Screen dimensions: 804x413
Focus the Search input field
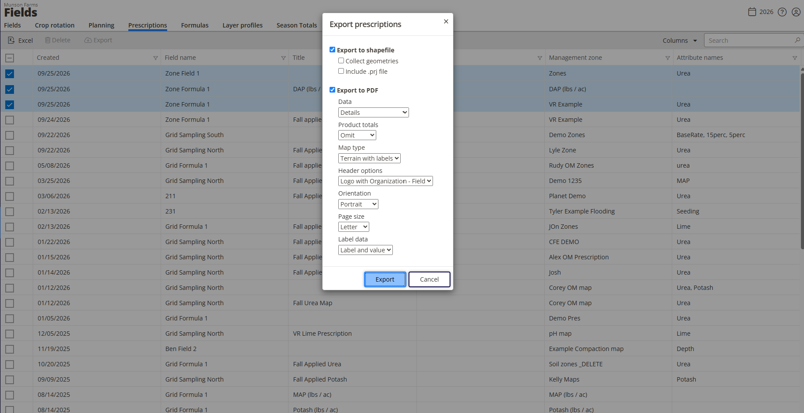coord(750,41)
